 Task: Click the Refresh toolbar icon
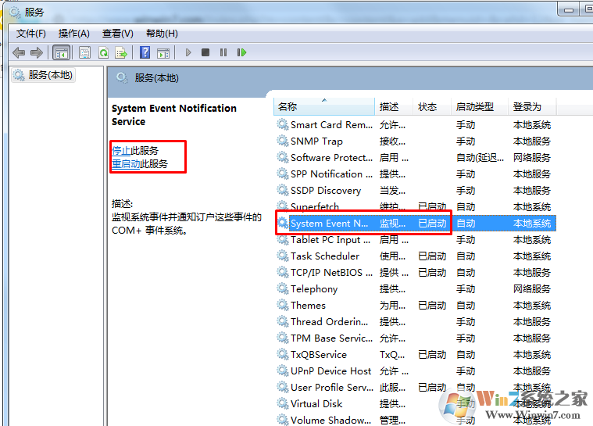click(x=103, y=52)
